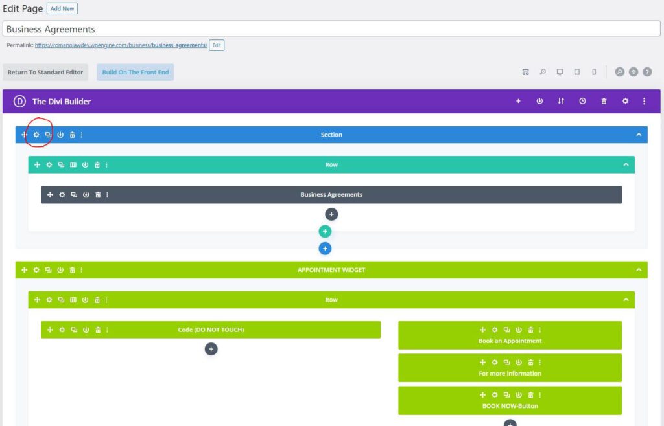The height and width of the screenshot is (426, 664).
Task: Add new row with teal plus button
Action: [x=326, y=231]
